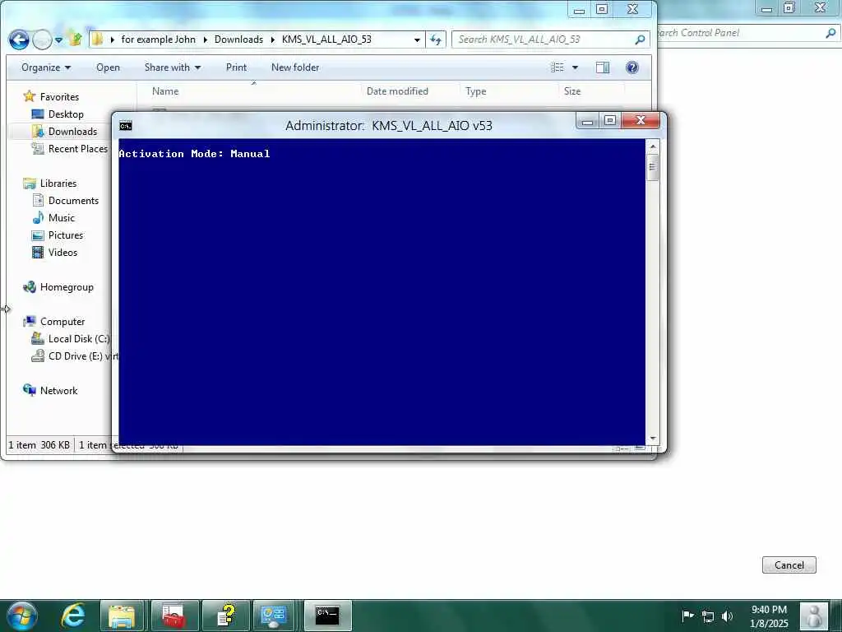This screenshot has height=632, width=842.
Task: Click the Change your view icon
Action: tap(557, 67)
